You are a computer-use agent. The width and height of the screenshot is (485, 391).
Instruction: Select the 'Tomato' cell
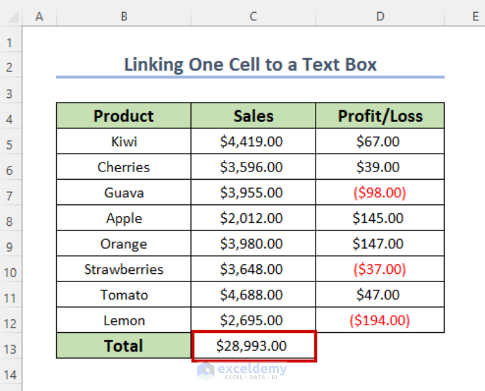pyautogui.click(x=124, y=294)
